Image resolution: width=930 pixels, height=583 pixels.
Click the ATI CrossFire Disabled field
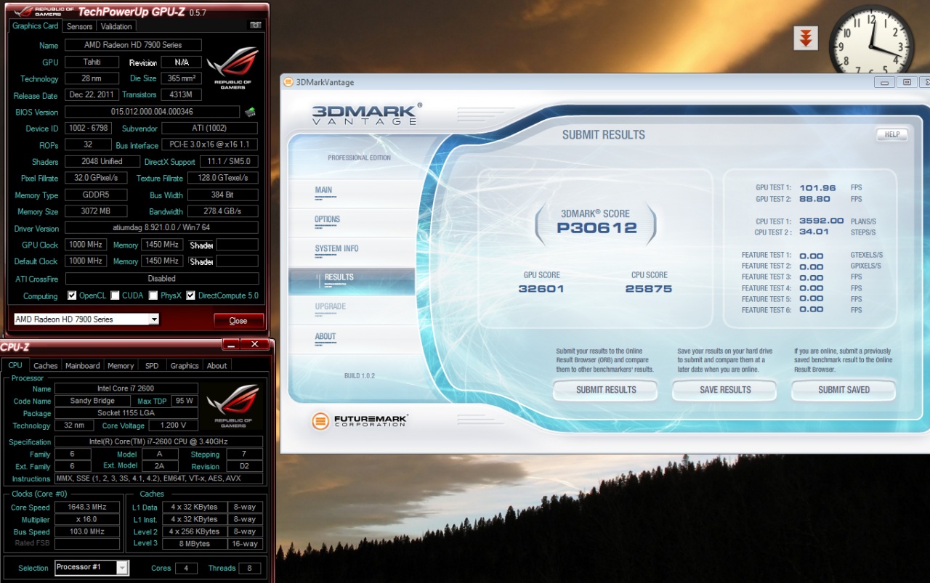(x=161, y=278)
